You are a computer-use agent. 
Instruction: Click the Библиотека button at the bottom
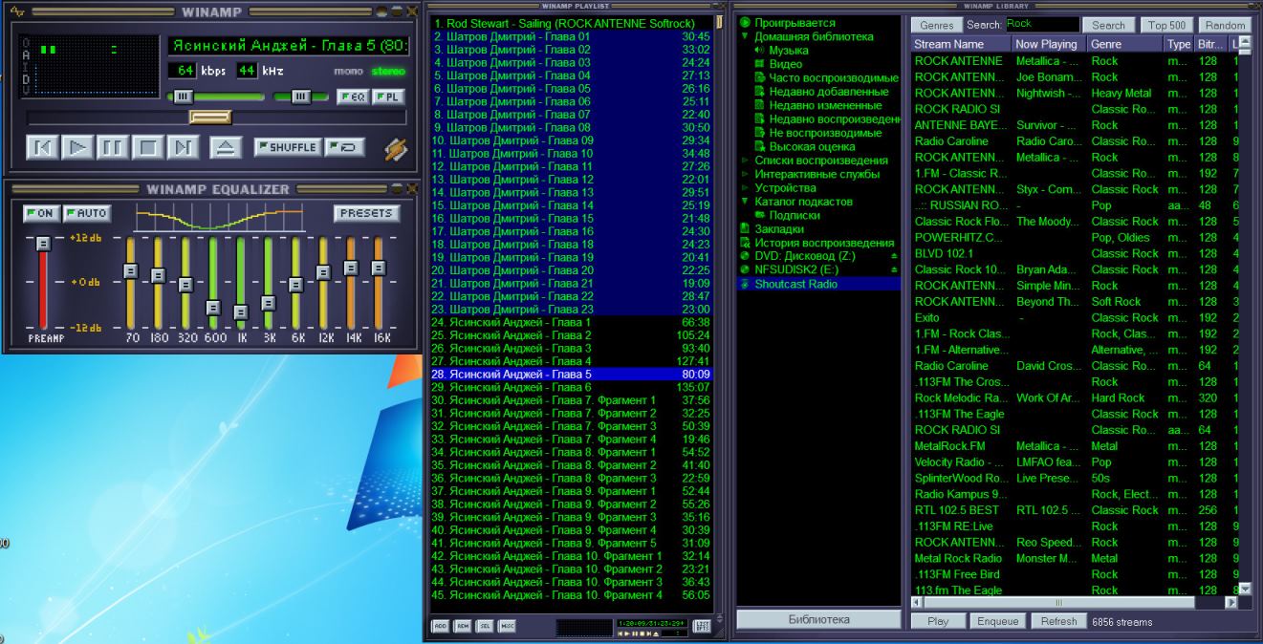coord(818,620)
